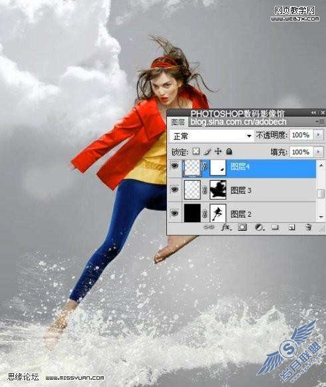Hide 图层 2 with its eye icon

click(x=174, y=213)
